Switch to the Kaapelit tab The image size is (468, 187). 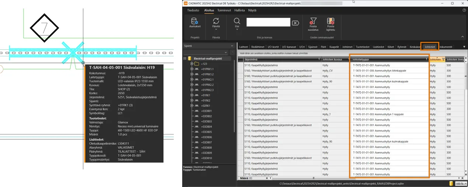click(334, 47)
